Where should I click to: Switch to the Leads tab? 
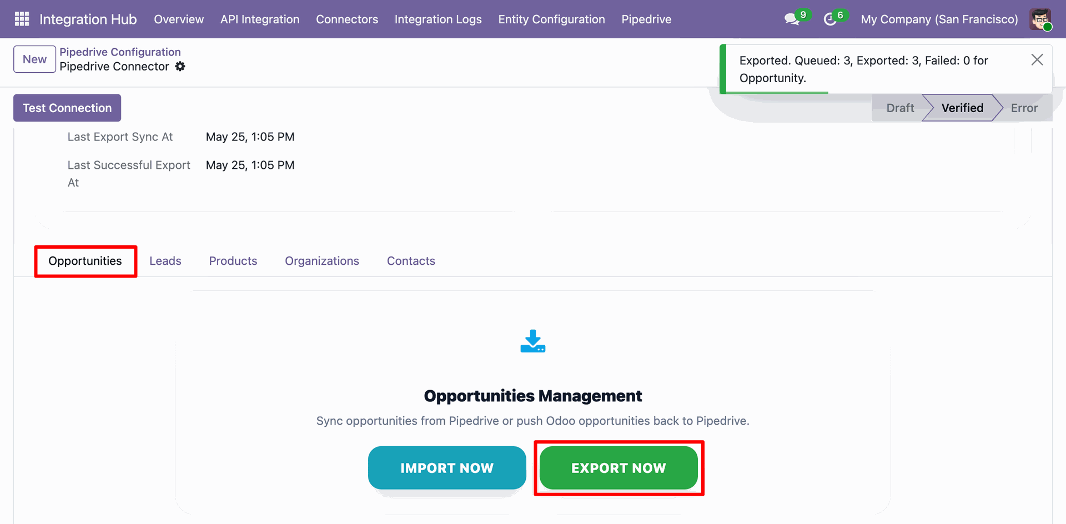click(165, 261)
